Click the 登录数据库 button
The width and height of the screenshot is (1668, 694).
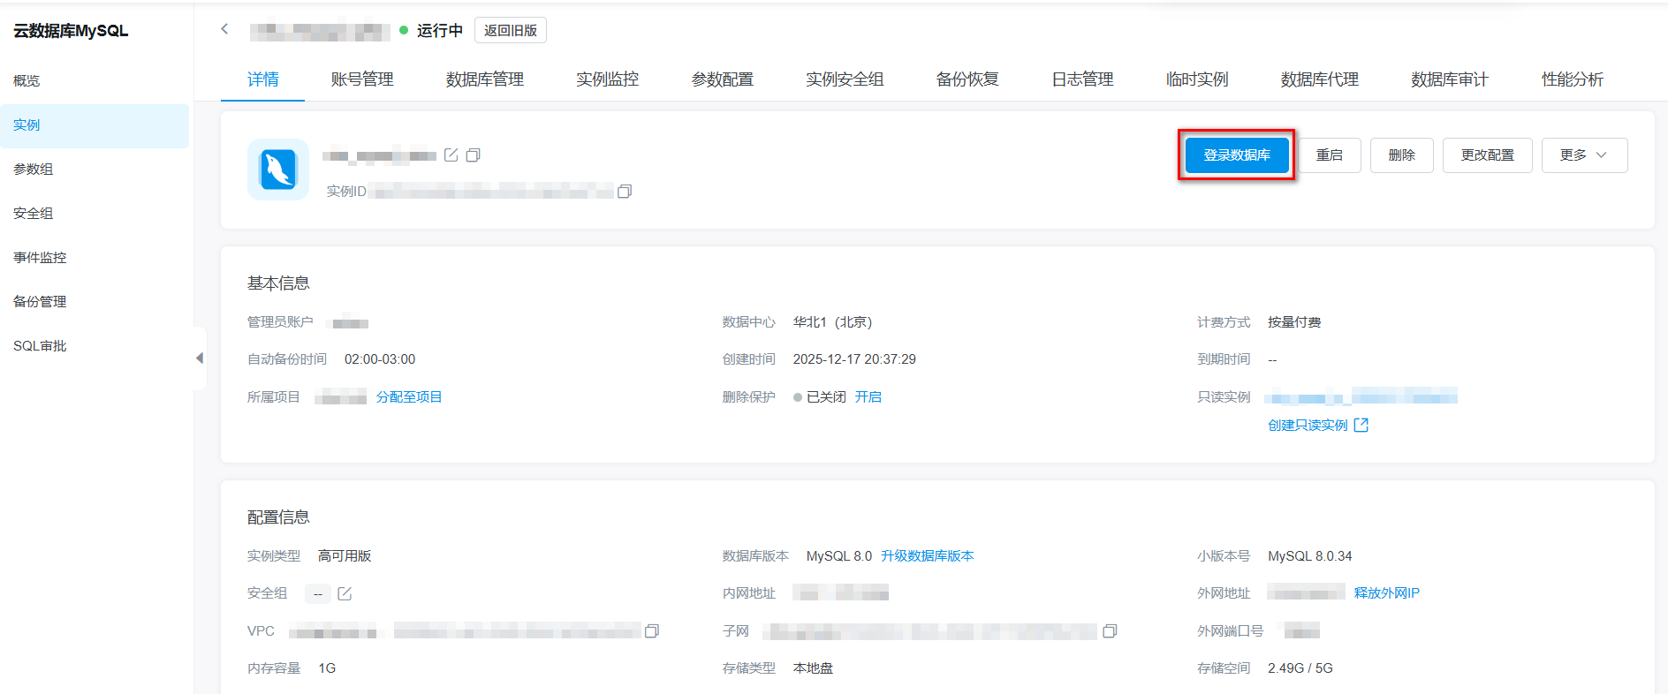1237,155
